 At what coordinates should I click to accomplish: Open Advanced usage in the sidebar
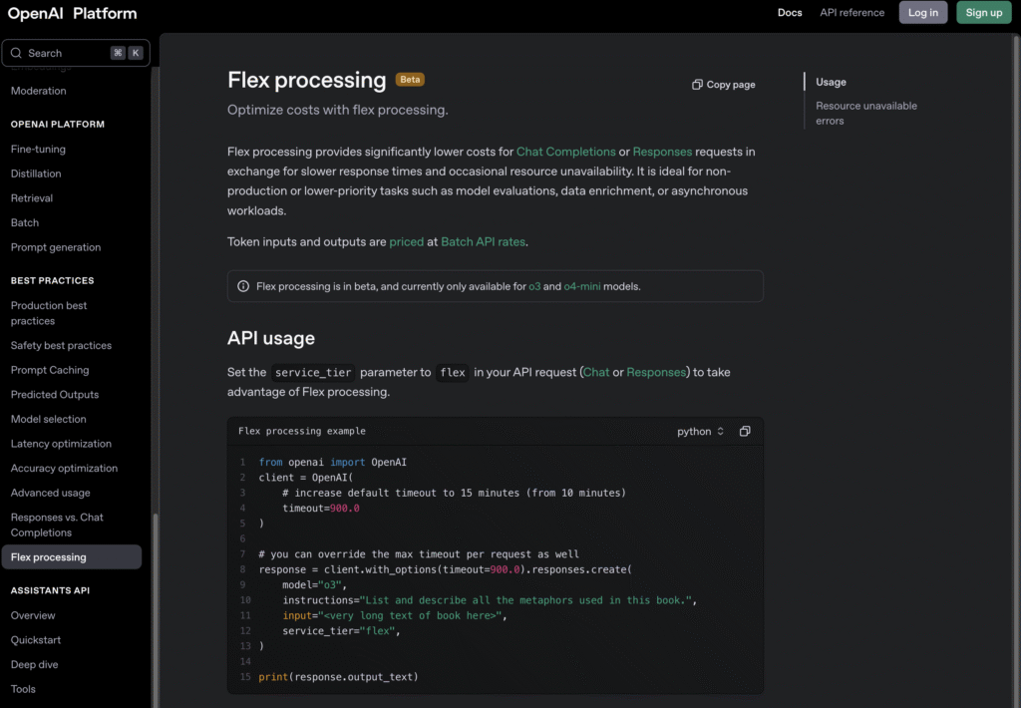(50, 493)
